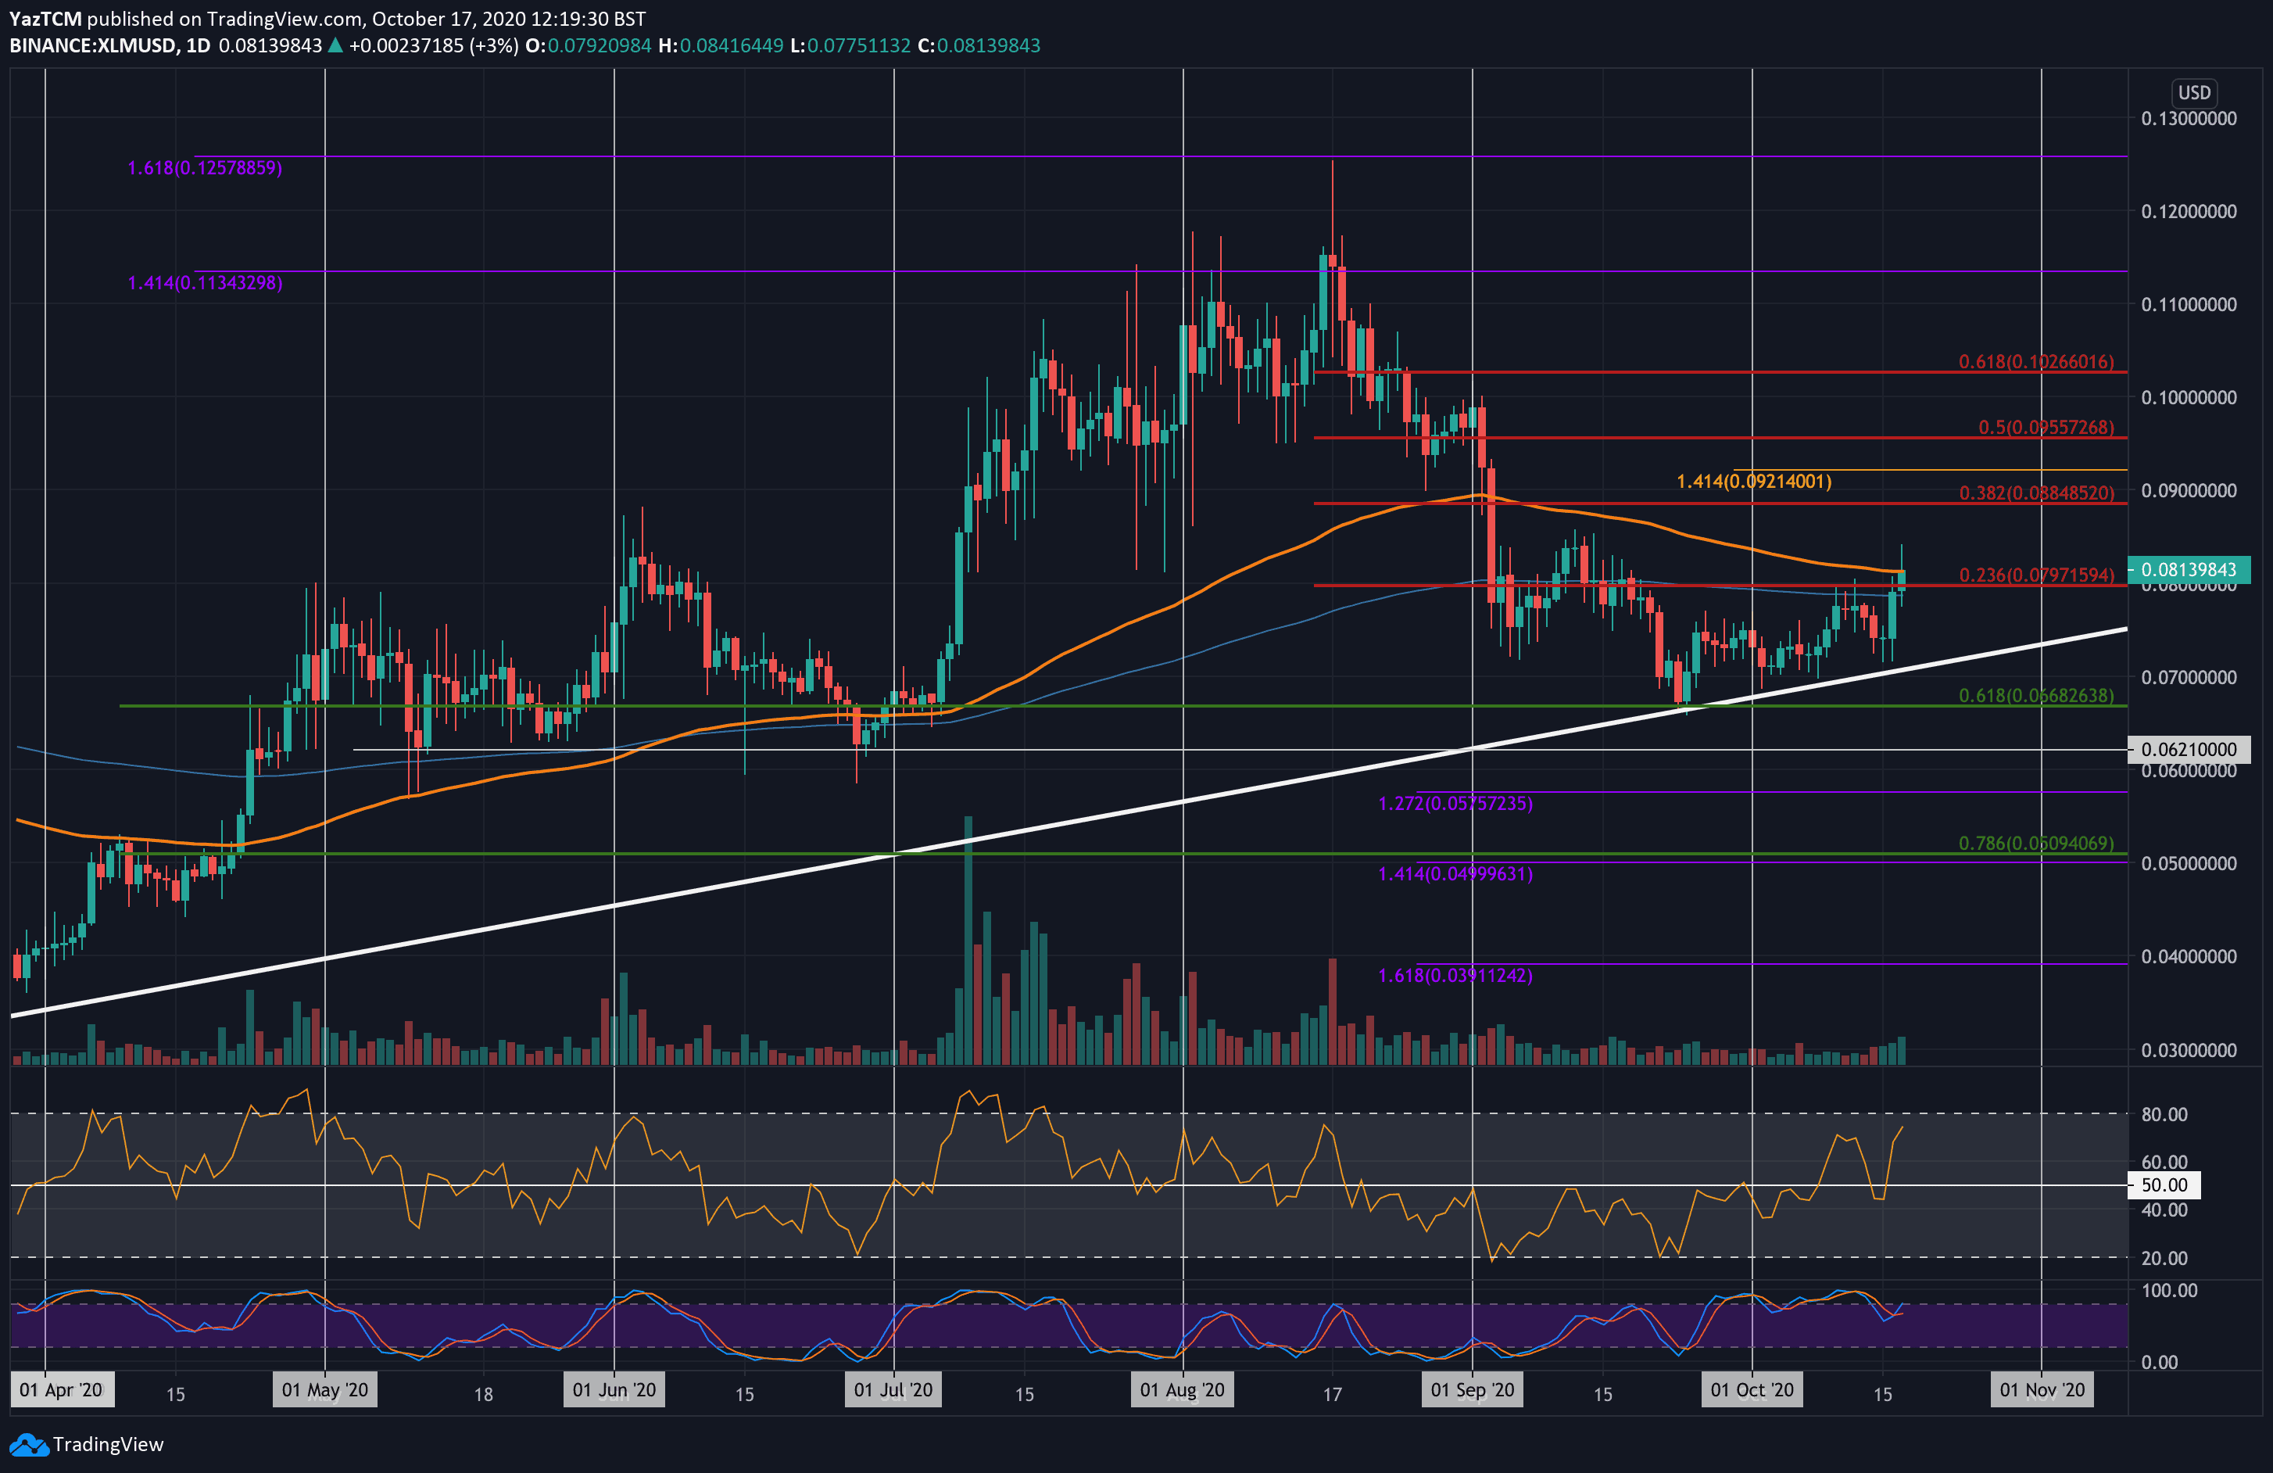Click the USD currency label button
The image size is (2273, 1473).
tap(2194, 93)
